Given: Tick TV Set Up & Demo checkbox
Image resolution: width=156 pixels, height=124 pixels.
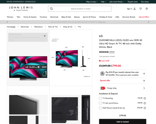Looking at the screenshot, I should [100, 103].
